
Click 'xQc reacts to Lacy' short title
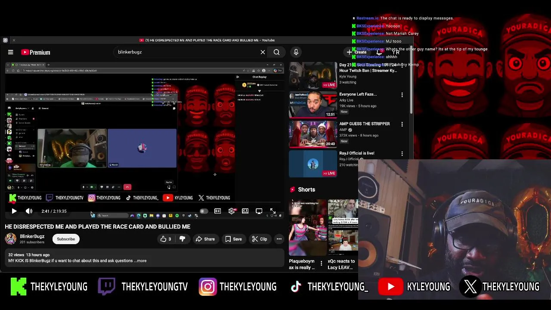coord(341,264)
